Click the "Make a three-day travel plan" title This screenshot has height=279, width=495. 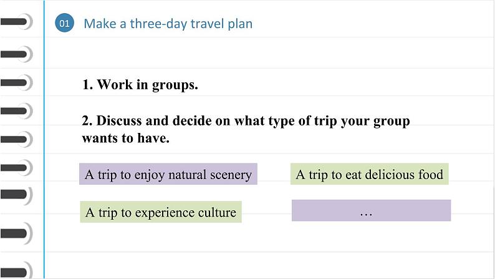pos(168,24)
